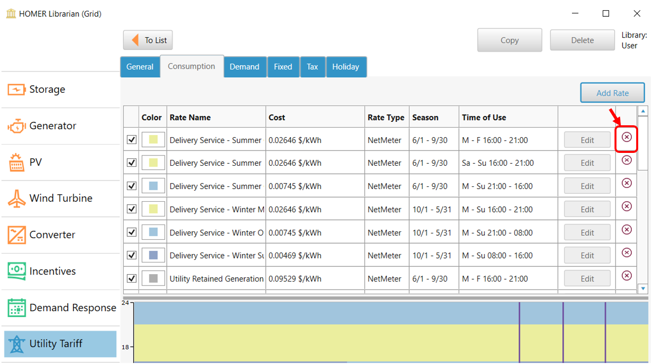Switch to the General tab
This screenshot has width=651, height=364.
point(140,67)
